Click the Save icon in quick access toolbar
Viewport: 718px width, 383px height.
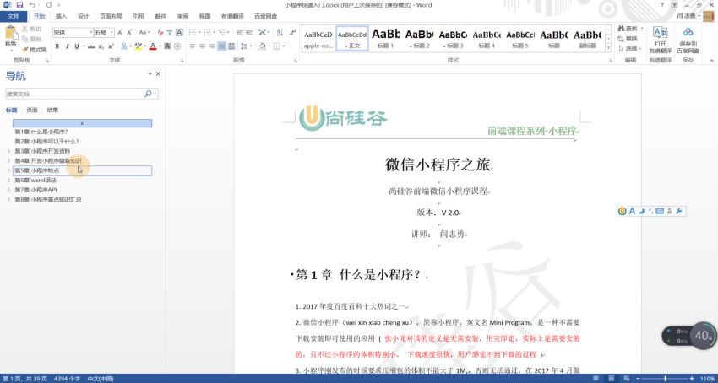19,4
